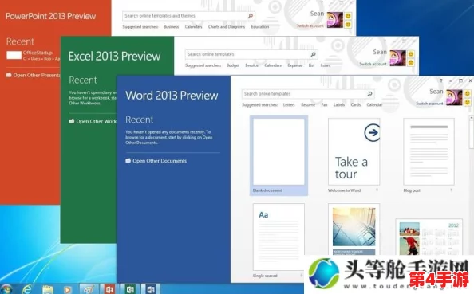Click the Word template list scrollbar thumb
The width and height of the screenshot is (474, 294).
pos(472,135)
